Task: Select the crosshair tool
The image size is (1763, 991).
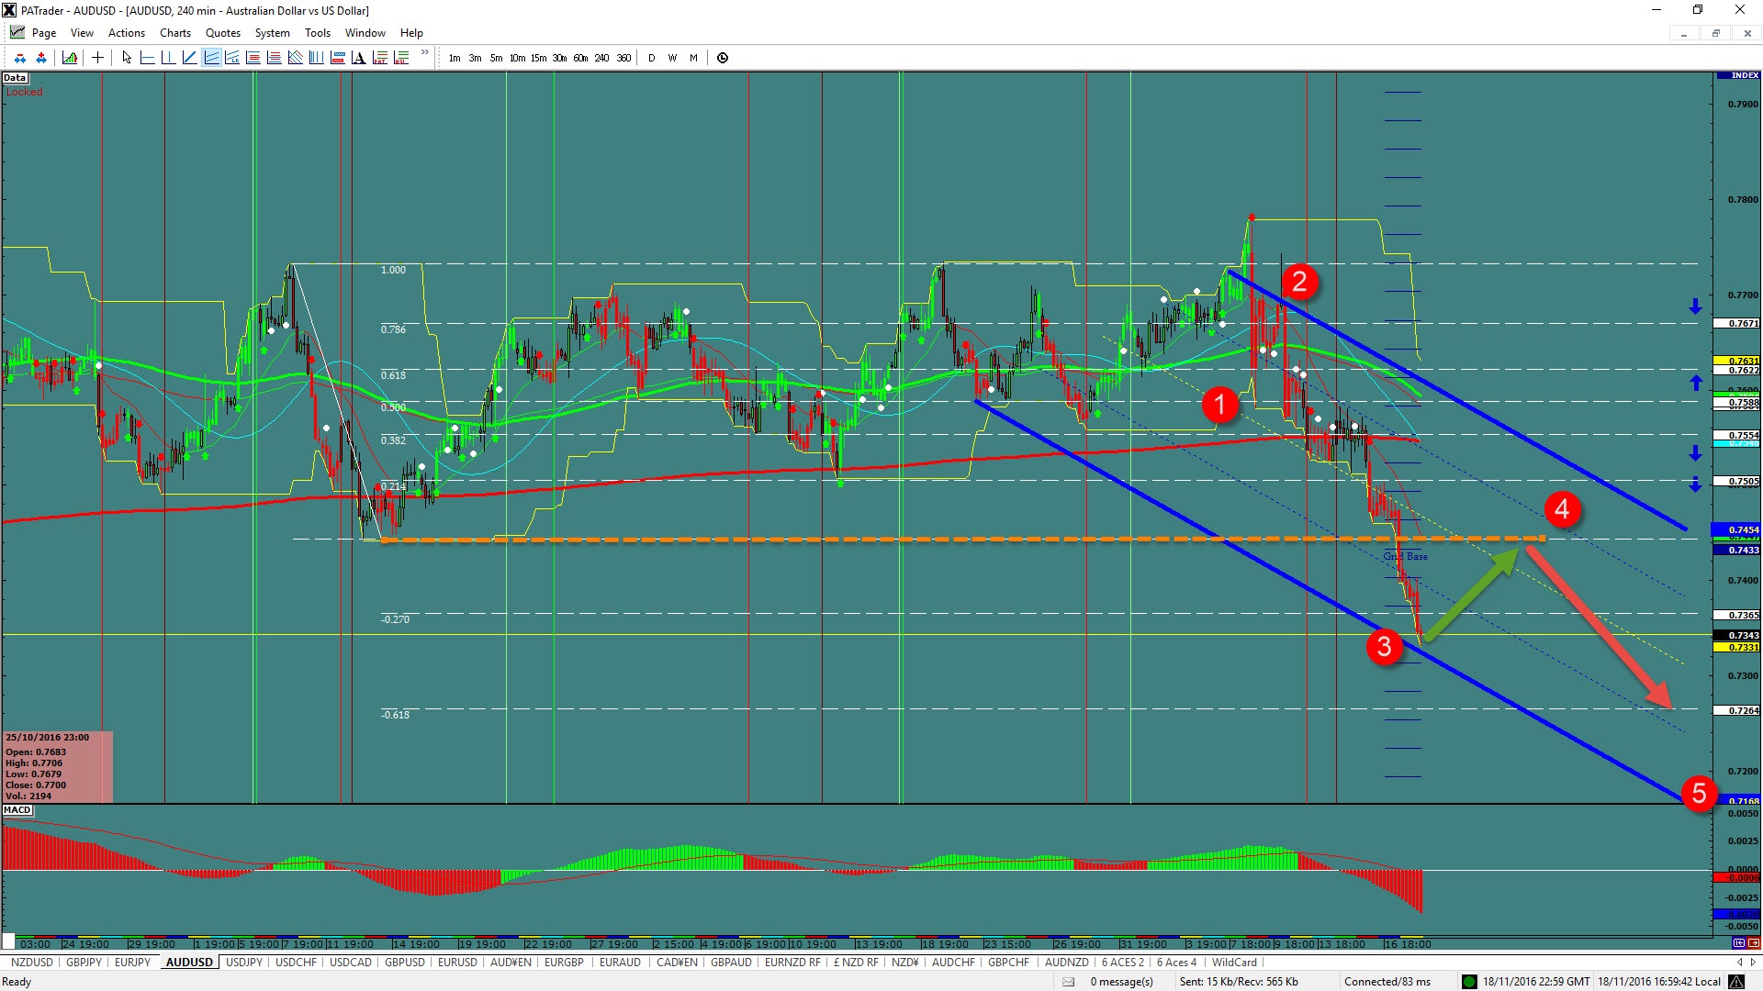Action: pos(97,58)
